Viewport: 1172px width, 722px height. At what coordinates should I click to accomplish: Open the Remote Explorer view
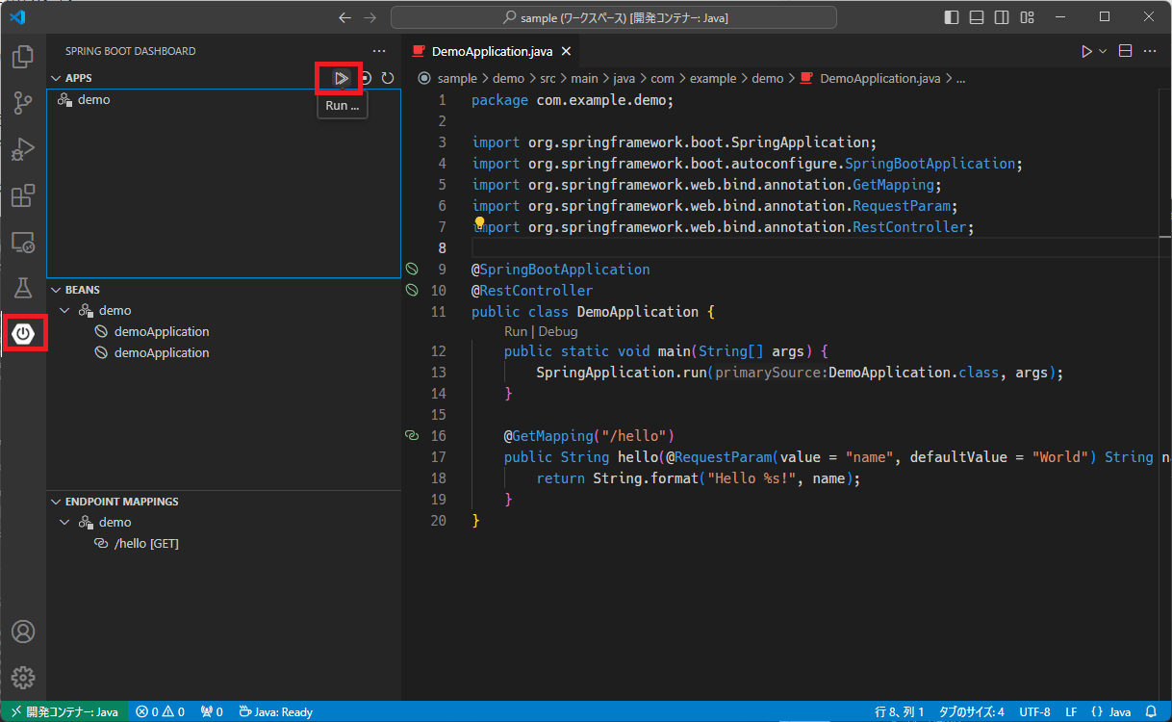point(23,242)
